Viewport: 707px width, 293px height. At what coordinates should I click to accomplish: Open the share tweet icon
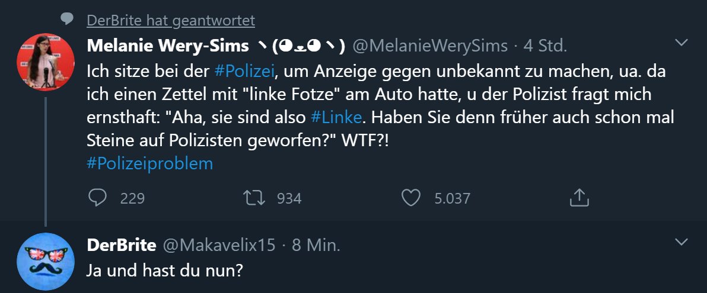578,198
